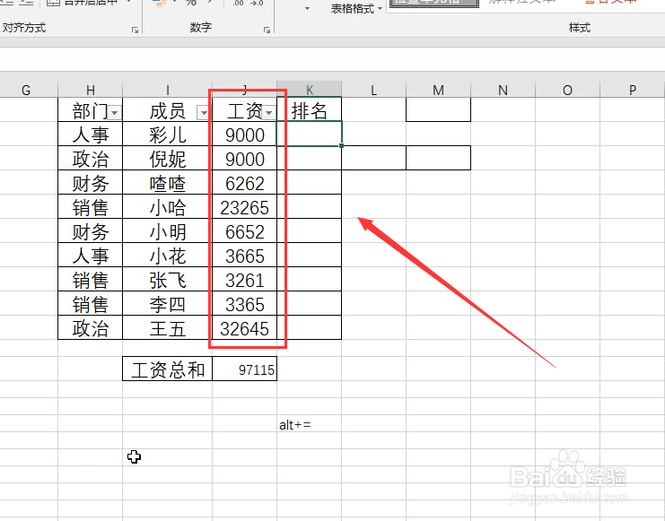Screen dimensions: 665x521
Task: Click the cell containing 彩儿
Action: click(168, 135)
